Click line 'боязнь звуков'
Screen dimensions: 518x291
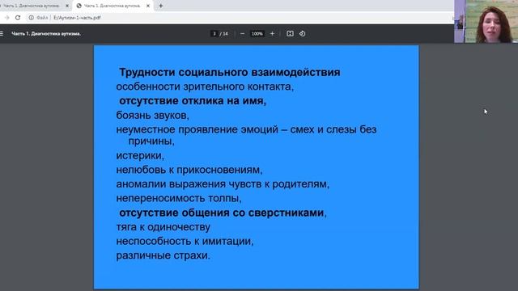(153, 115)
